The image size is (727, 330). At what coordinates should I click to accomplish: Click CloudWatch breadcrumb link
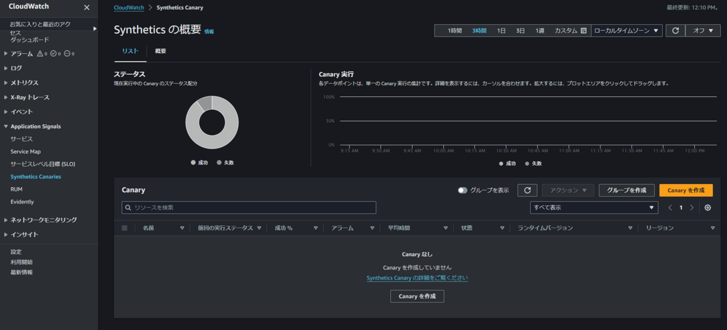128,8
